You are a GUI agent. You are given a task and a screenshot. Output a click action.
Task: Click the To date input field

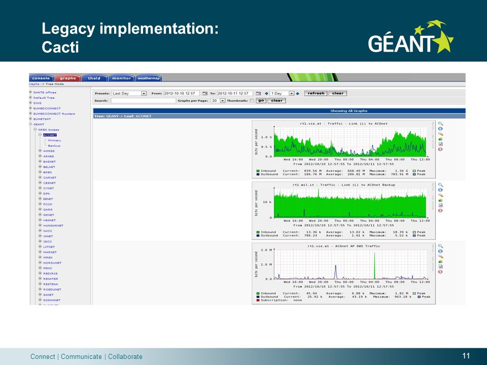point(235,93)
